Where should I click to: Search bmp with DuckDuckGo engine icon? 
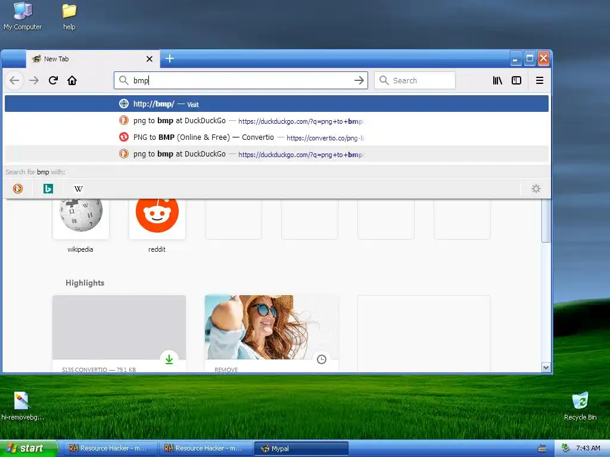(x=18, y=189)
